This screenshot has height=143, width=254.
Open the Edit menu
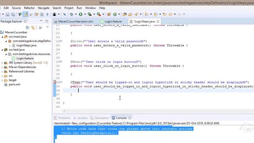pyautogui.click(x=6, y=8)
